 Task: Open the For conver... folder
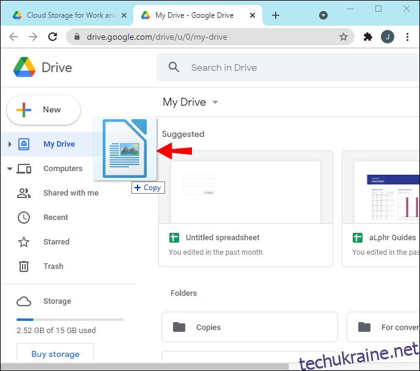coord(383,327)
